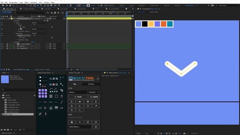Click the Stroke color swatch in toolbar
The height and width of the screenshot is (135, 240).
pos(88,5)
